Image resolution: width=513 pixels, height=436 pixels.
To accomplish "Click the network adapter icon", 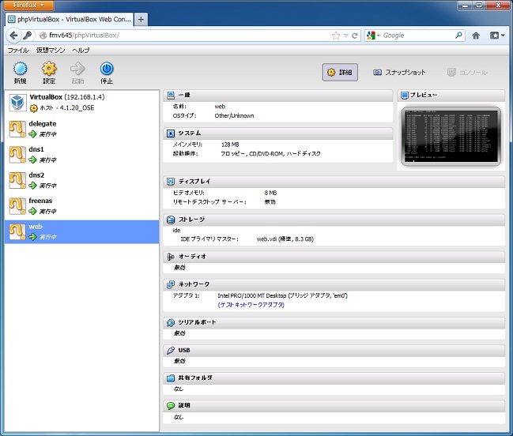I will (171, 284).
